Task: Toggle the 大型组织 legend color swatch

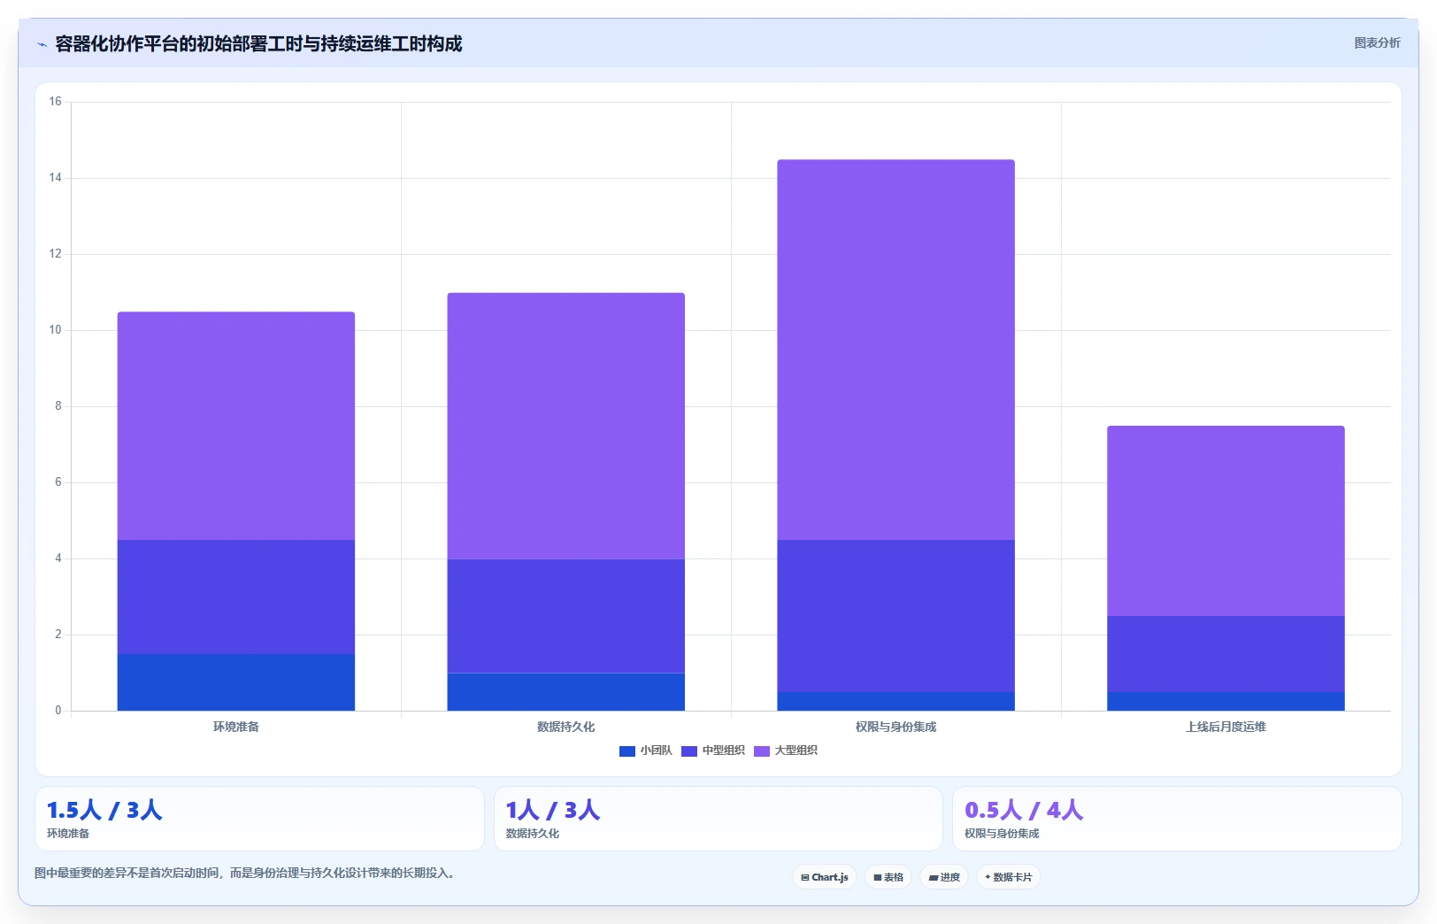Action: [762, 751]
